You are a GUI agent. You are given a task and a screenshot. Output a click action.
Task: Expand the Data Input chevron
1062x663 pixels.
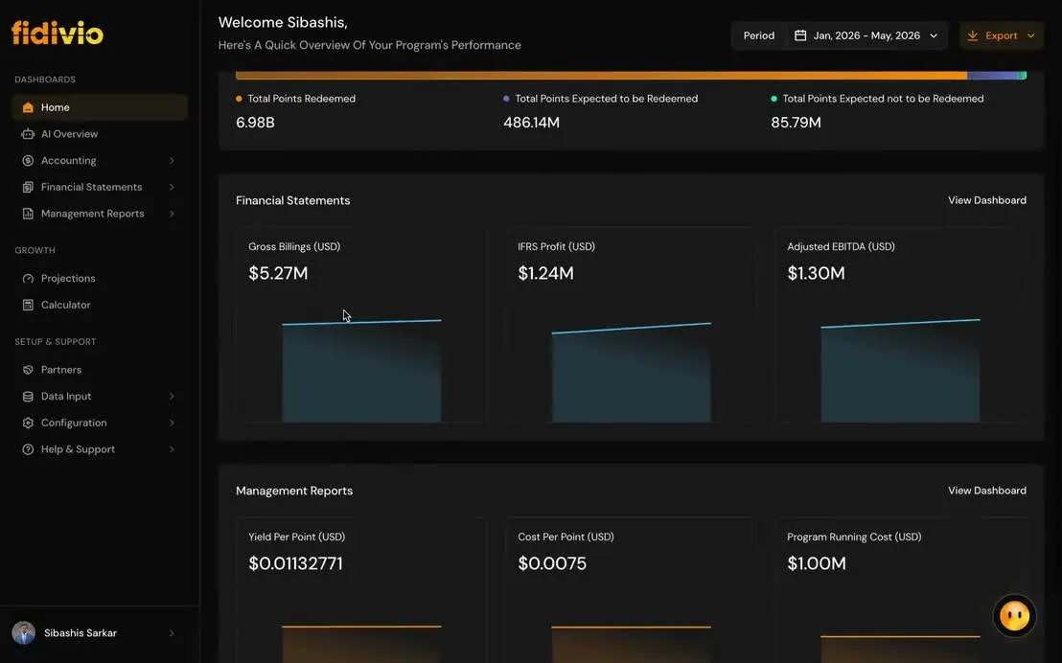click(x=172, y=397)
